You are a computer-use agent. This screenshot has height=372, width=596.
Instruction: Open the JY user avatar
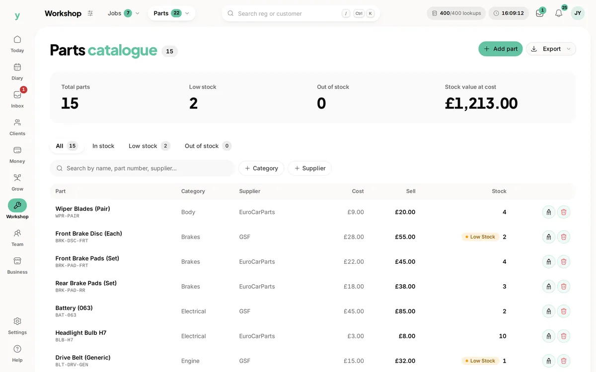pyautogui.click(x=578, y=13)
